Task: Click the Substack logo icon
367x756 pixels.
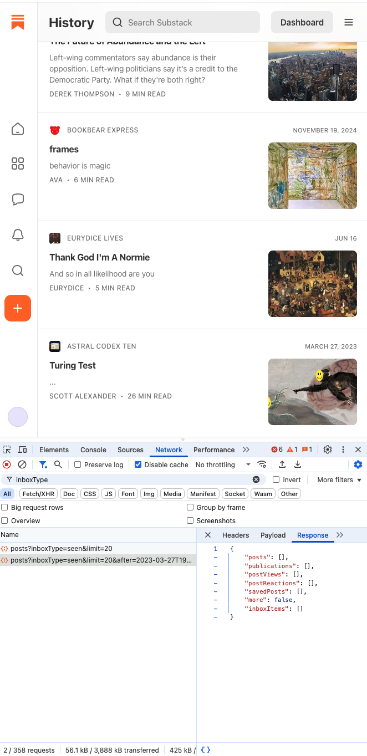Action: coord(18,22)
